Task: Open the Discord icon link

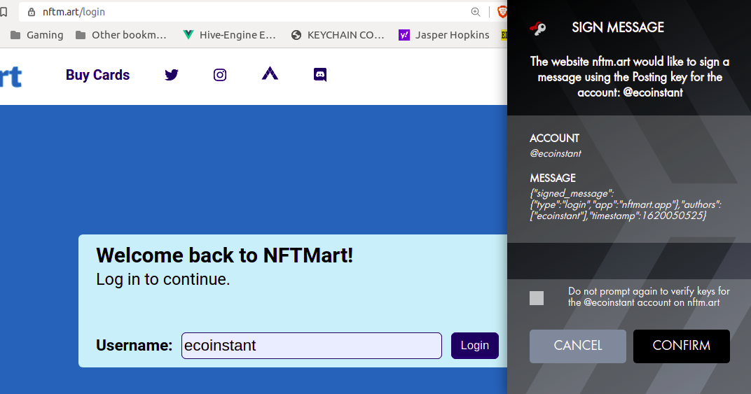Action: pyautogui.click(x=320, y=75)
